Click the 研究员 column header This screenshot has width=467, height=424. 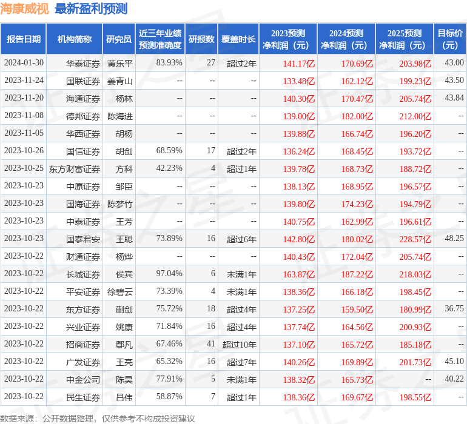[x=119, y=39]
